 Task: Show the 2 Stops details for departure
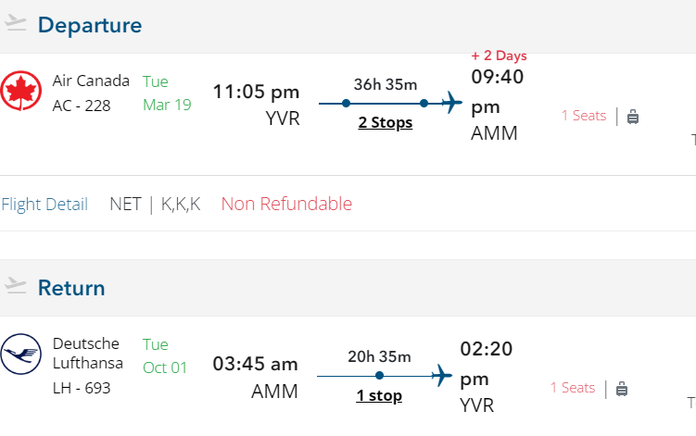[x=385, y=123]
